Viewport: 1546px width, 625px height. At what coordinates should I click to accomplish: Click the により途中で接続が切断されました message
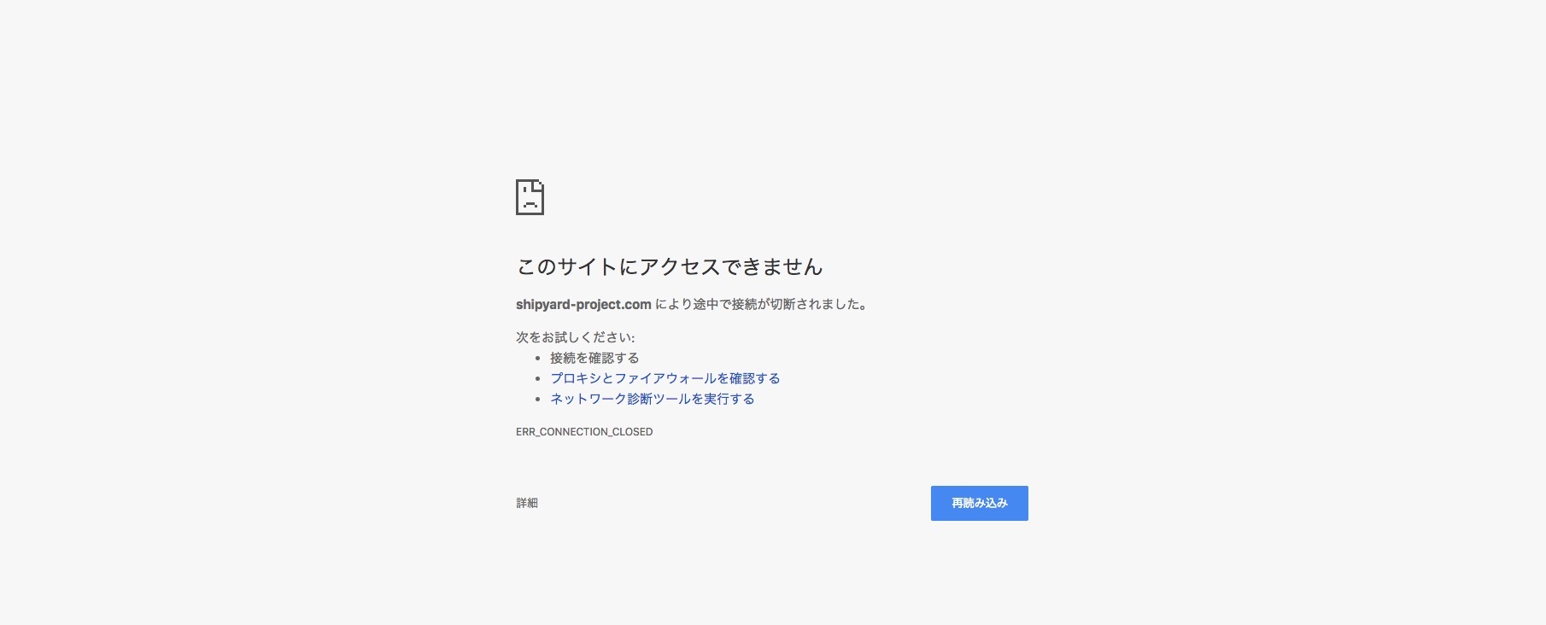click(x=761, y=304)
